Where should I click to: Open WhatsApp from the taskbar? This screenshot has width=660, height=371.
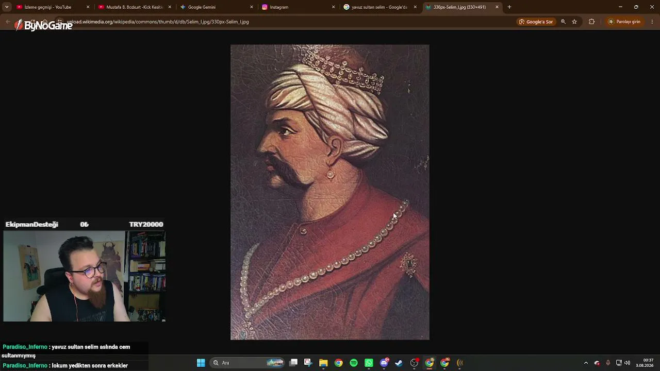point(369,363)
